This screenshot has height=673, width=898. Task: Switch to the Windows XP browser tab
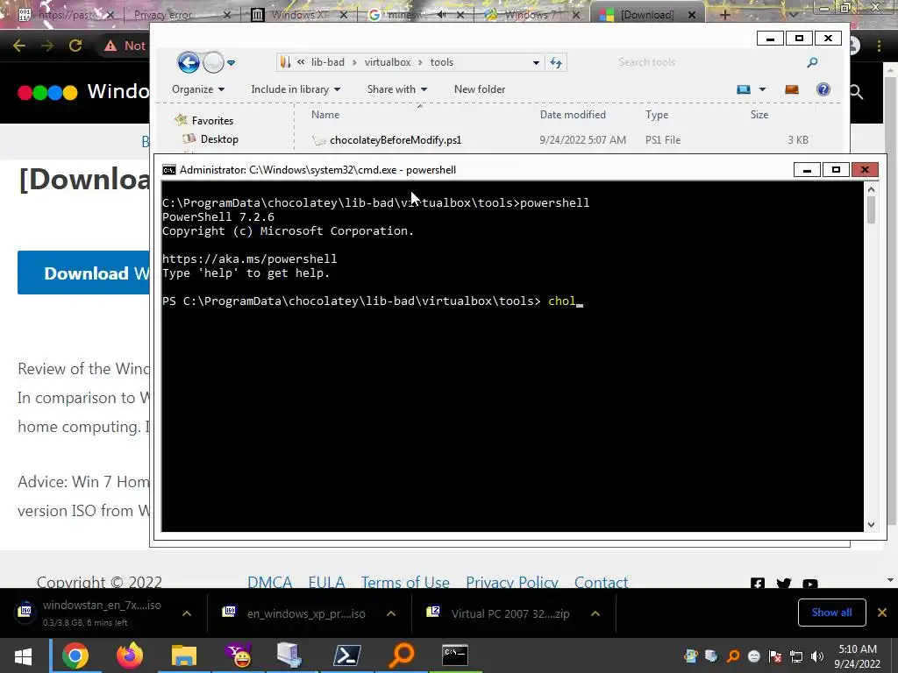(x=300, y=15)
